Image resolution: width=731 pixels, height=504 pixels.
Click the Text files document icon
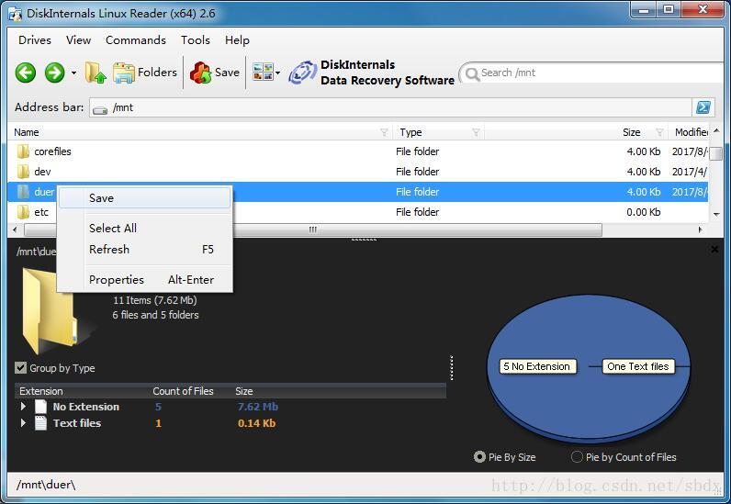point(41,423)
